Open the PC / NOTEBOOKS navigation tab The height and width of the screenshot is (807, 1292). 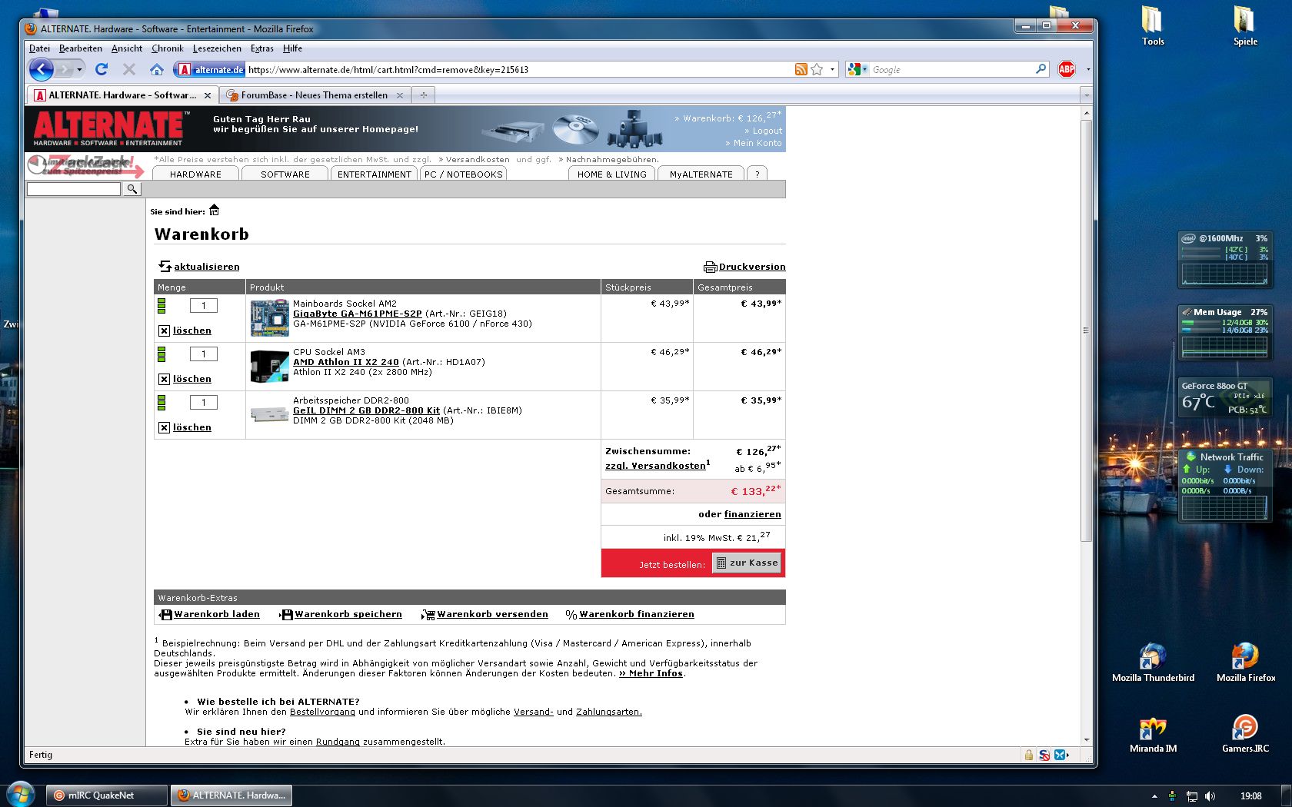(x=463, y=174)
